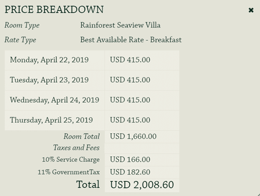
Task: Select the Rainforest Seaview Villa room type text
Action: [120, 25]
